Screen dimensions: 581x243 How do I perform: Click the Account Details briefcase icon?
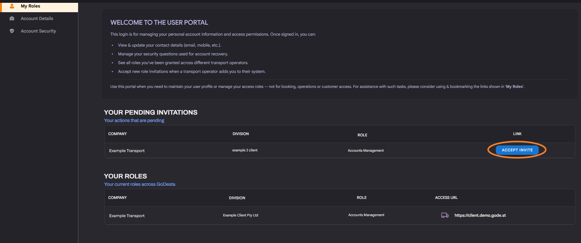click(x=12, y=18)
